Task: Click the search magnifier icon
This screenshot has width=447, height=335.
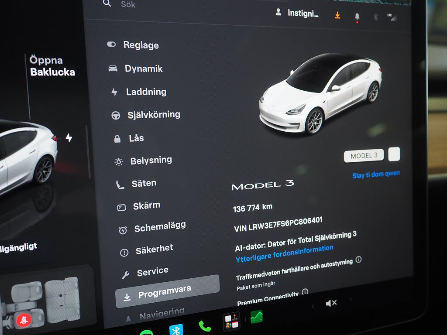Action: click(x=107, y=3)
